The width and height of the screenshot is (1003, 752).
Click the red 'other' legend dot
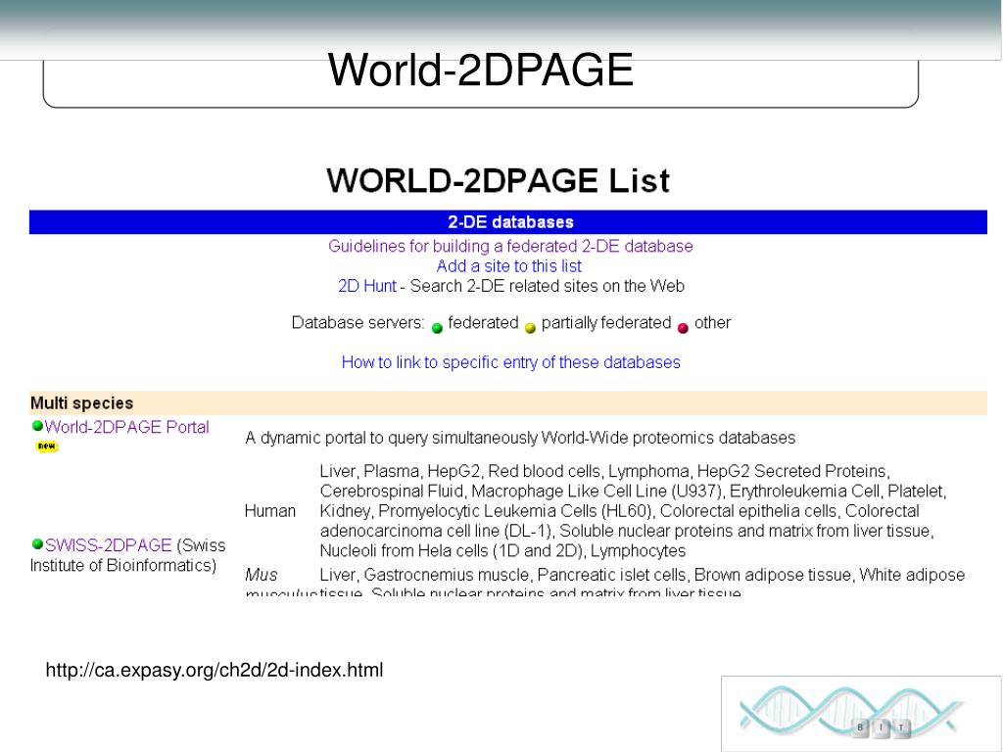coord(683,328)
